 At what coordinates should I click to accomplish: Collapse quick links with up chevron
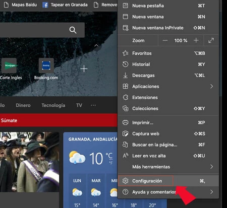coord(96,45)
